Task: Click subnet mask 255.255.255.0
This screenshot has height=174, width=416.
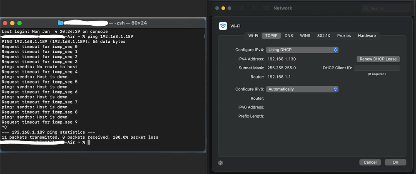Action: 281,68
